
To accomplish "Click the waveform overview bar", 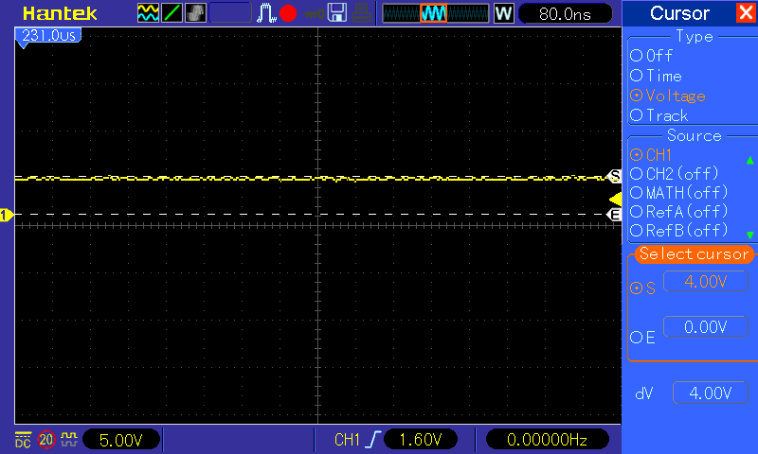I will click(x=436, y=13).
